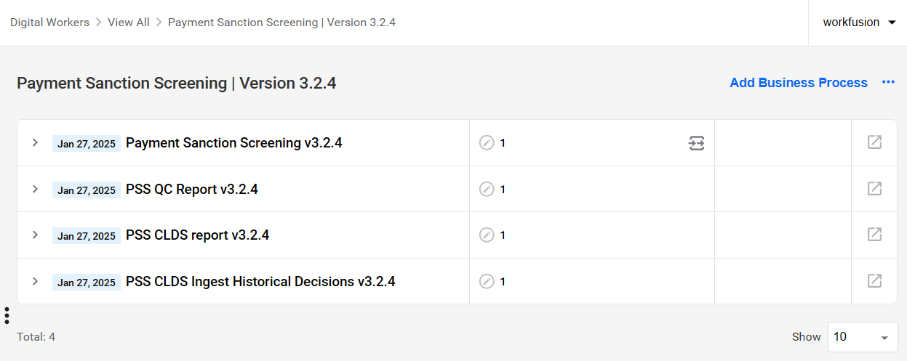Click Add Business Process
Screen dimensions: 907x361
coord(799,83)
